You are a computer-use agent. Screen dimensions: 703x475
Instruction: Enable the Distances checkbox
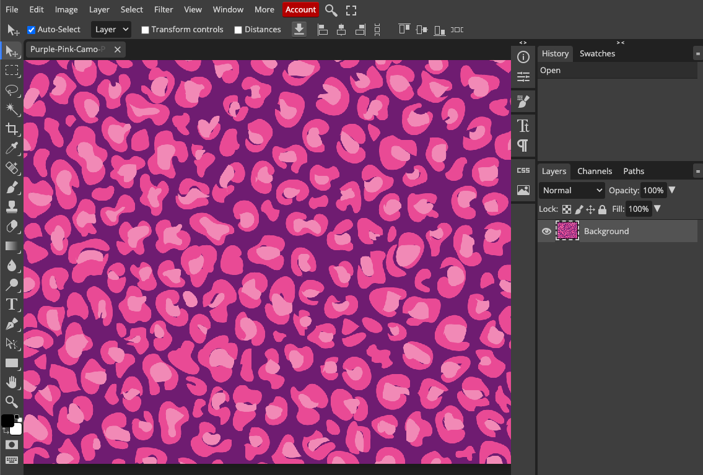(238, 30)
